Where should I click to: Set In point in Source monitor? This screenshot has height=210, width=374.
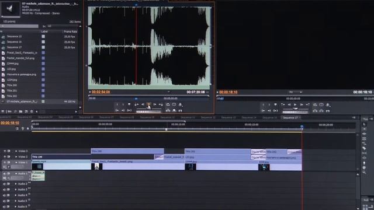117,104
